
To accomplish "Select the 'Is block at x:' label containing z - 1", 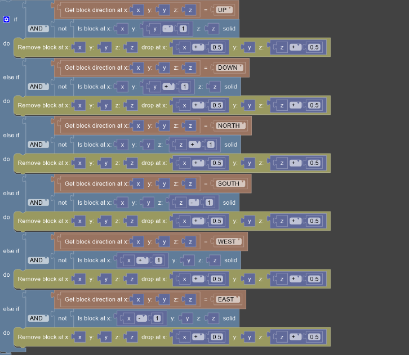I will pyautogui.click(x=95, y=203).
